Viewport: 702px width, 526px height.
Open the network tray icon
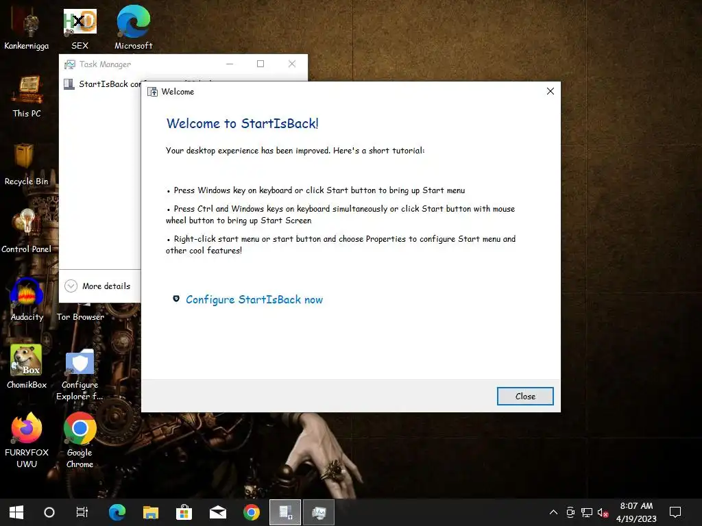[x=587, y=512]
